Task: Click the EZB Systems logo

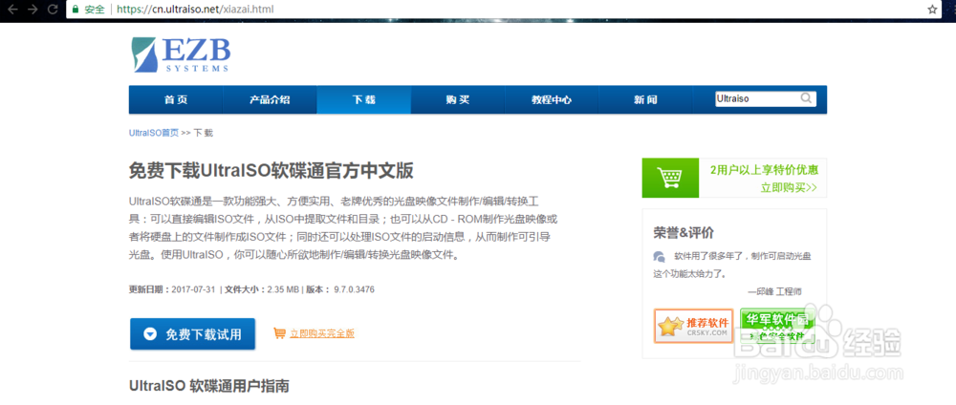Action: click(x=181, y=54)
